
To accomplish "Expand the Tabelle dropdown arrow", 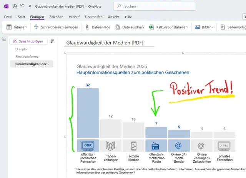I will [x=26, y=27].
